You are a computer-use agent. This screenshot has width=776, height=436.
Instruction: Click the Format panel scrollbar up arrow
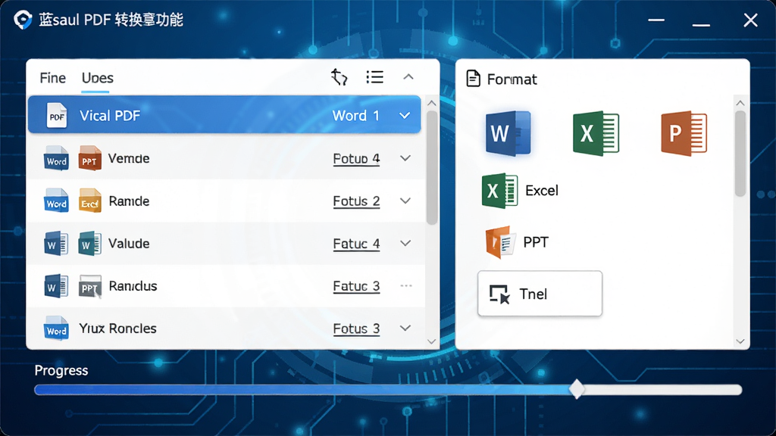pyautogui.click(x=740, y=103)
